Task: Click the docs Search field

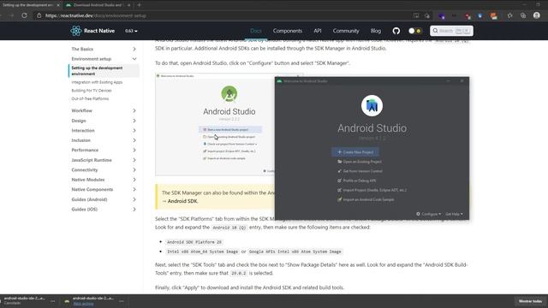Action: pos(451,31)
